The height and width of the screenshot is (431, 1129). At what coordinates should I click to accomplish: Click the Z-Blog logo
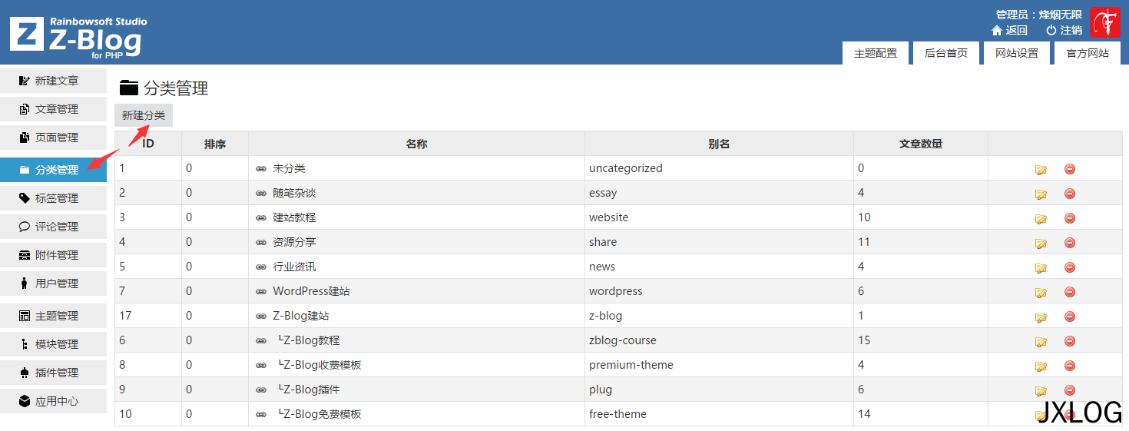[78, 37]
